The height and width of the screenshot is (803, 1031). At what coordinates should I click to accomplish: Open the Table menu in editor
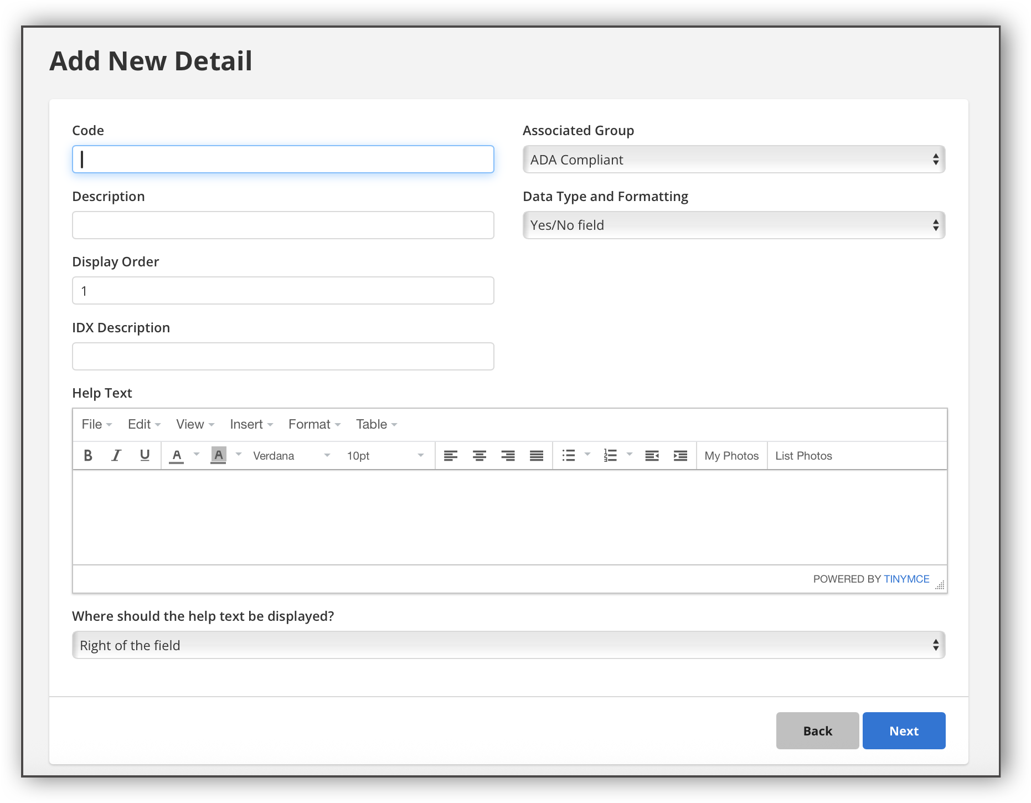pos(377,424)
